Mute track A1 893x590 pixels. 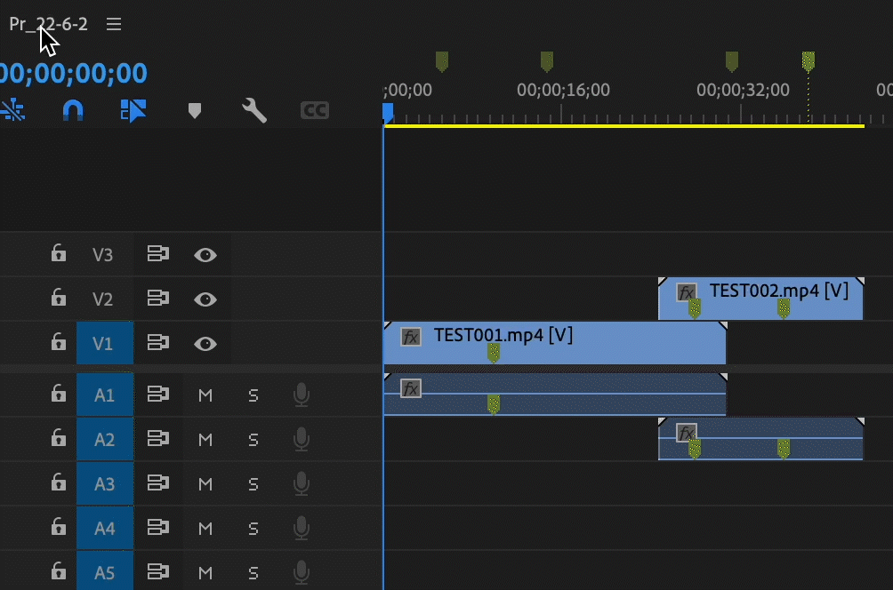pos(205,395)
